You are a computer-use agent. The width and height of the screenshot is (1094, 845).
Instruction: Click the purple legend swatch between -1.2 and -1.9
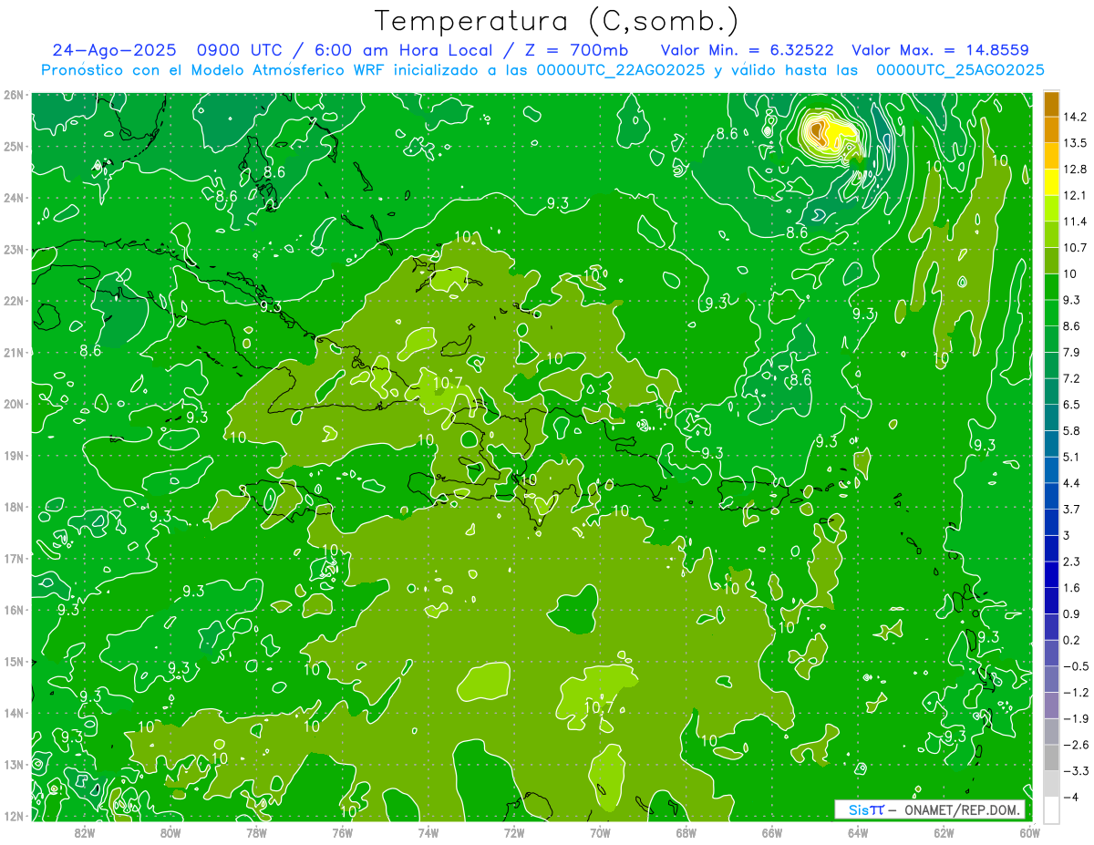[1051, 705]
